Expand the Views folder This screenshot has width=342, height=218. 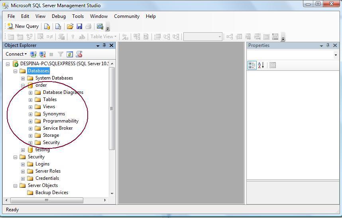(x=30, y=107)
